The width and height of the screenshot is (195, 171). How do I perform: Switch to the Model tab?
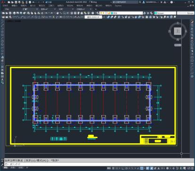6,168
